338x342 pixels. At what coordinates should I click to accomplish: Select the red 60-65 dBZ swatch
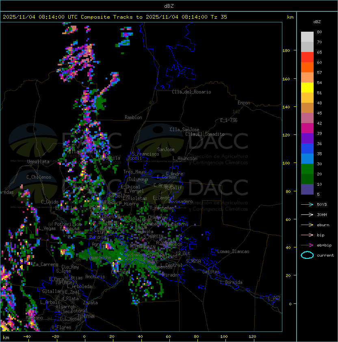click(307, 57)
